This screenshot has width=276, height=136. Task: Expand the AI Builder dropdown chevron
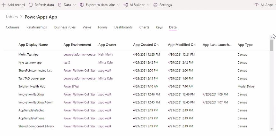[x=148, y=5]
